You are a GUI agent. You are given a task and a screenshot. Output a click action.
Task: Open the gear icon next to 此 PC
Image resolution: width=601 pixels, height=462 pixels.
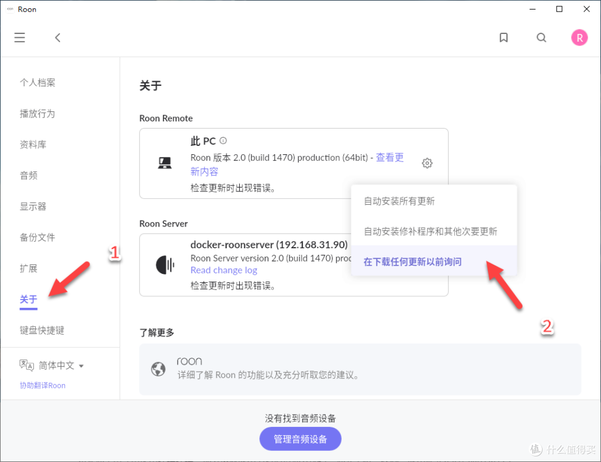[x=427, y=163]
